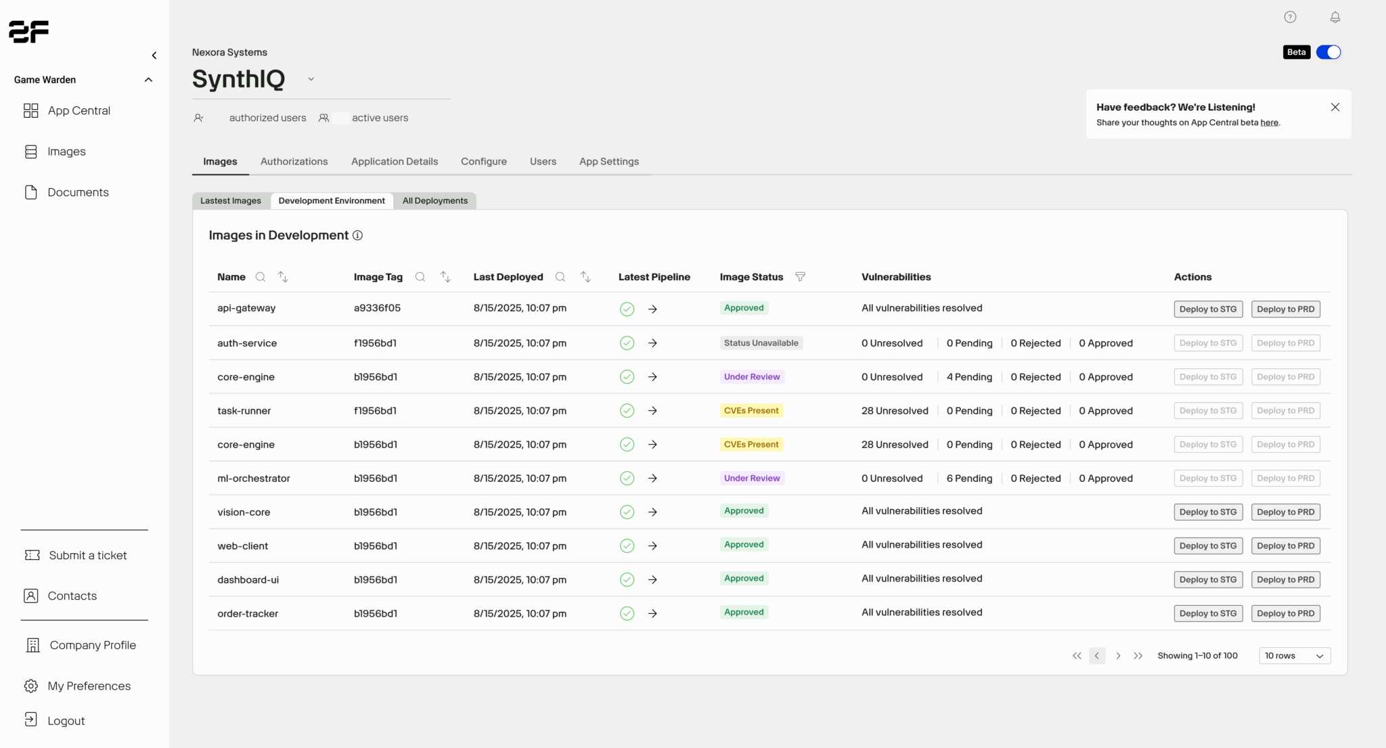Viewport: 1386px width, 748px height.
Task: Search the Last Deployed column
Action: pyautogui.click(x=560, y=277)
